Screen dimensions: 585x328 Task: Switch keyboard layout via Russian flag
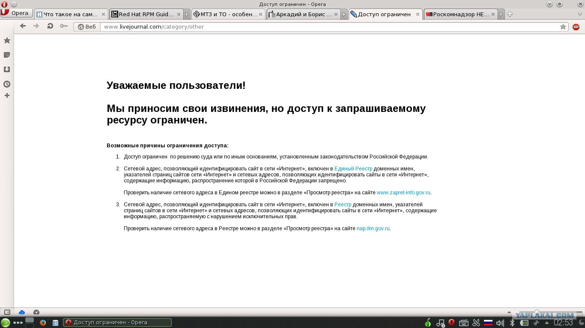coord(488,322)
